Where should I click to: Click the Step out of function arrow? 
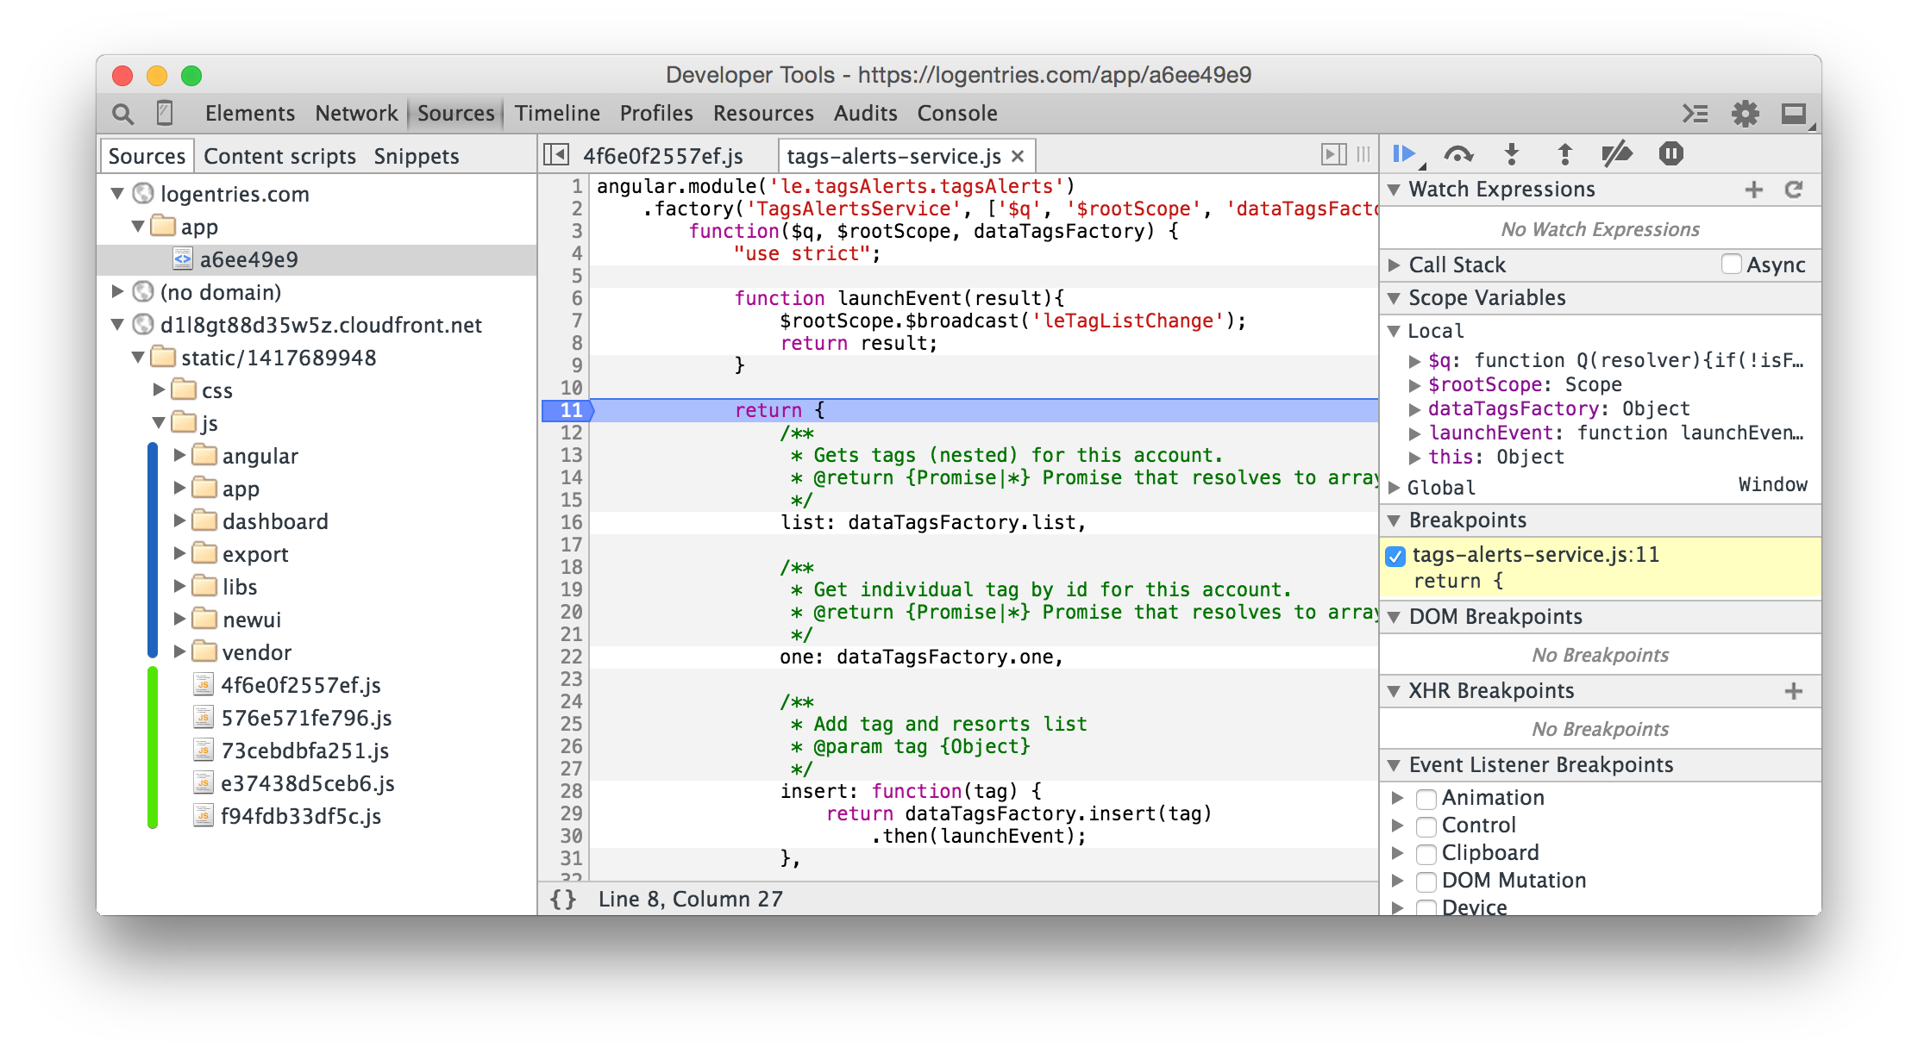(x=1564, y=154)
